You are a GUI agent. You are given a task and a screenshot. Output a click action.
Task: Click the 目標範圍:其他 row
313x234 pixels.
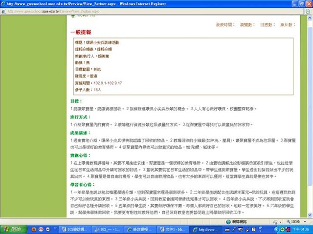[x=88, y=69]
